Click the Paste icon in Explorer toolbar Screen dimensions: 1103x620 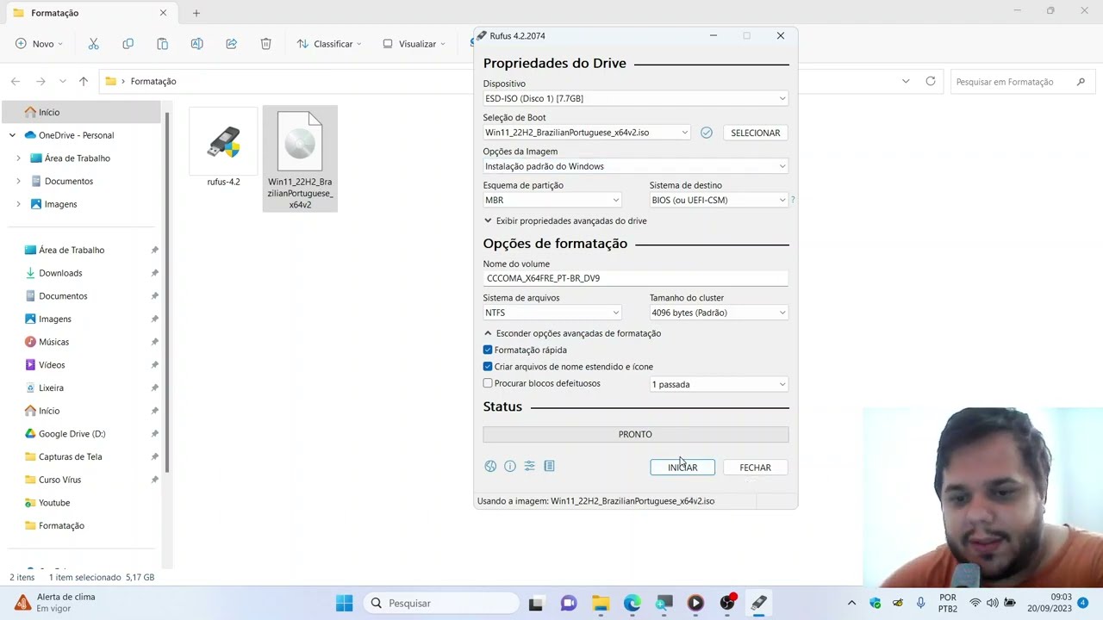(162, 44)
